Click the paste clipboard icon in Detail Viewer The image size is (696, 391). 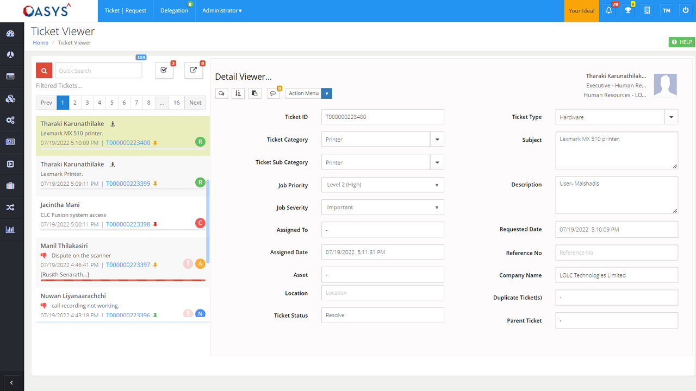point(255,93)
